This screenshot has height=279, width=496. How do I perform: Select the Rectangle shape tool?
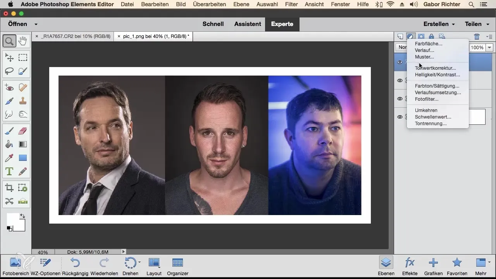click(23, 158)
